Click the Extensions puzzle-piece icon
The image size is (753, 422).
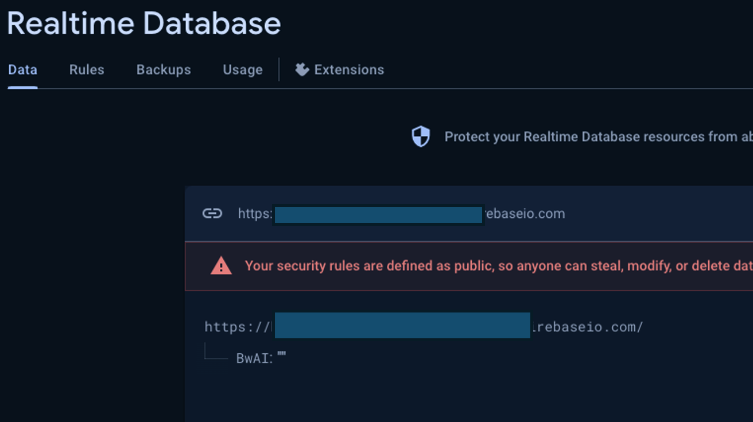point(302,69)
